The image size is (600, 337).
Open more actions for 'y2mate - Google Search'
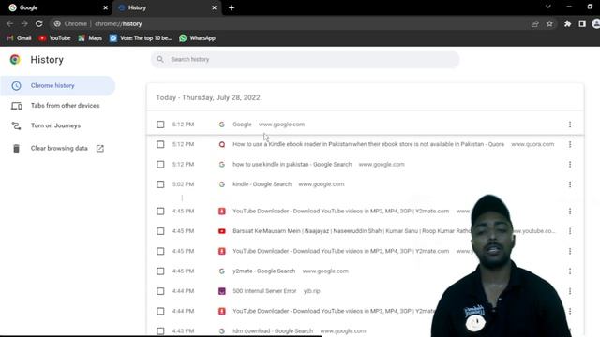point(570,271)
